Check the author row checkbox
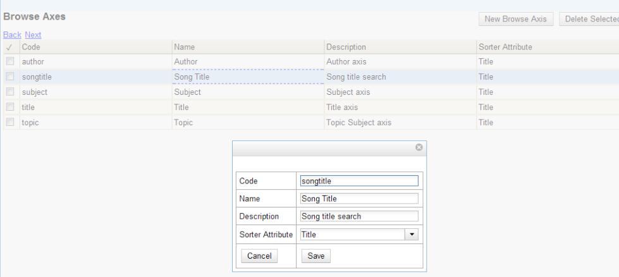The image size is (619, 277). 10,62
